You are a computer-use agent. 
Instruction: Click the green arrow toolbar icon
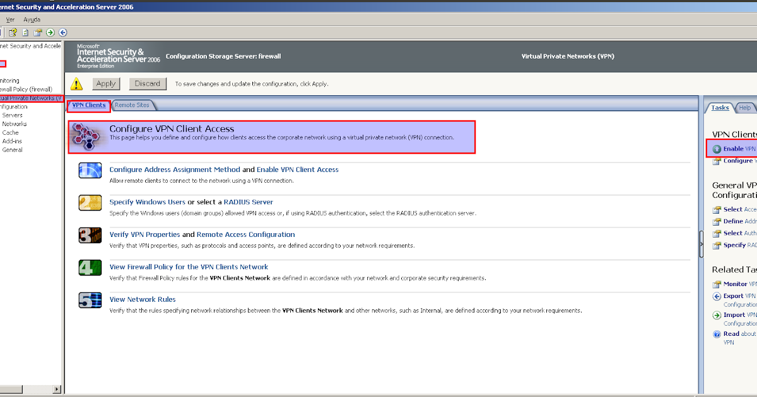50,32
